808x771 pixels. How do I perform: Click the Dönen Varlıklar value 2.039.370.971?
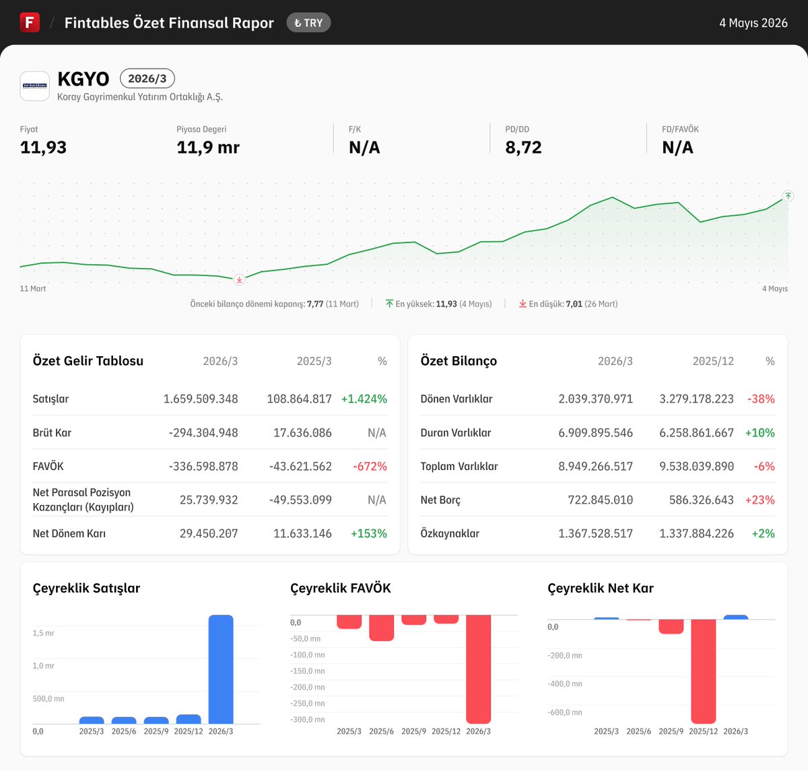(596, 399)
